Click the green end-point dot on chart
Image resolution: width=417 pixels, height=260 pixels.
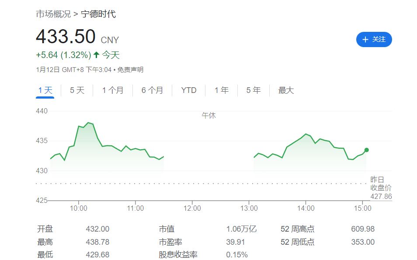coord(366,150)
